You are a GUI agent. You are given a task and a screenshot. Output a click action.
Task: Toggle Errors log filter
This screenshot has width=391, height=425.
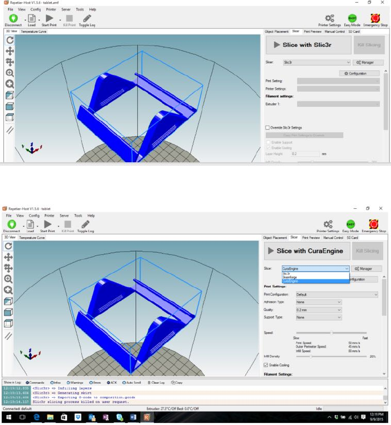95,383
